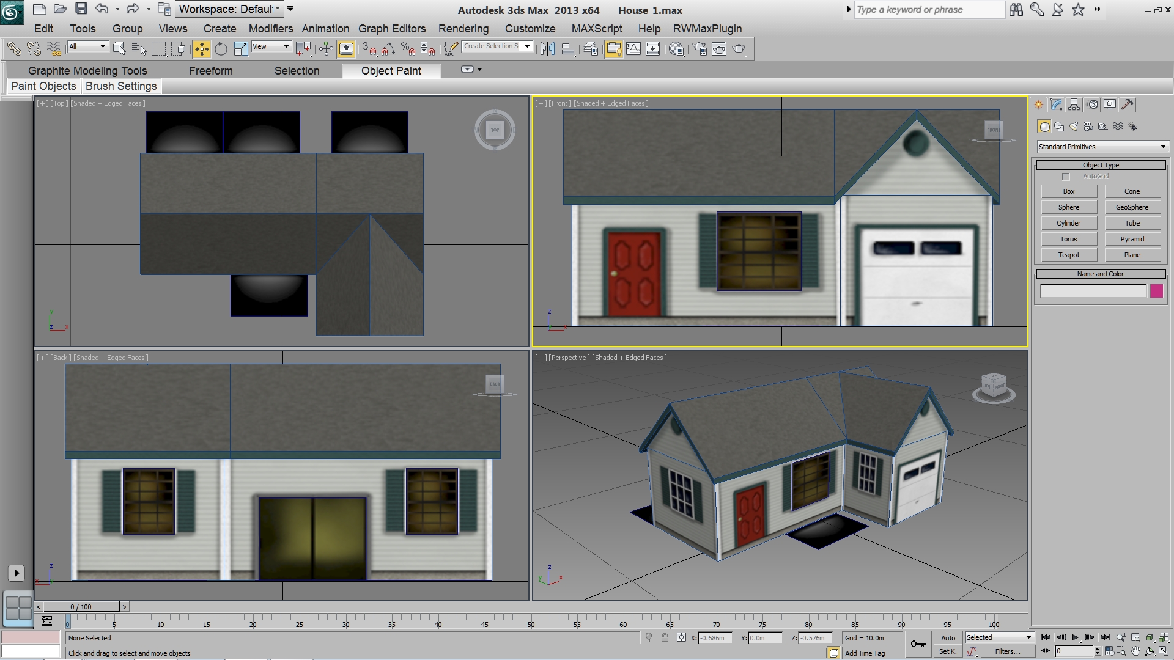
Task: Switch to the Modify panel tab
Action: click(1056, 105)
